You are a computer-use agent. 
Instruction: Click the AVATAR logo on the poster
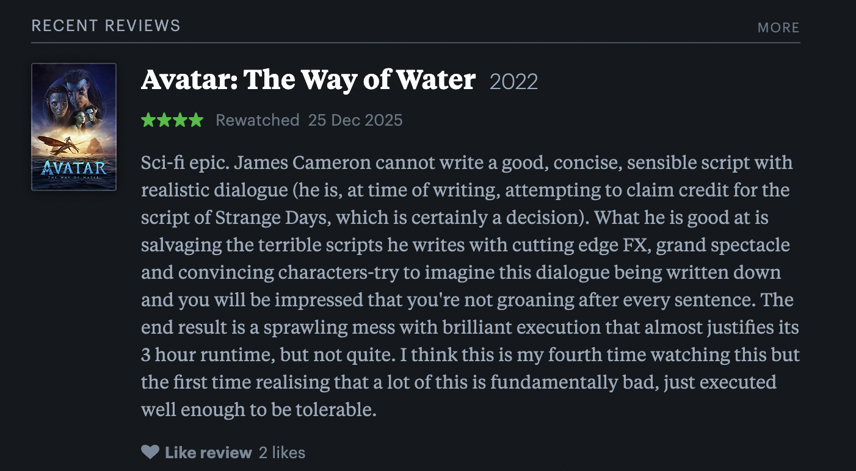tap(74, 168)
